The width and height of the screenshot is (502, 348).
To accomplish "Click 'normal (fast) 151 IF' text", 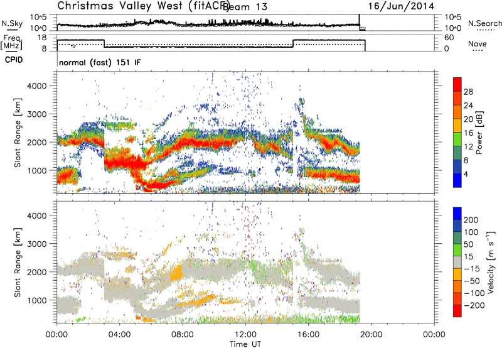I will click(100, 62).
